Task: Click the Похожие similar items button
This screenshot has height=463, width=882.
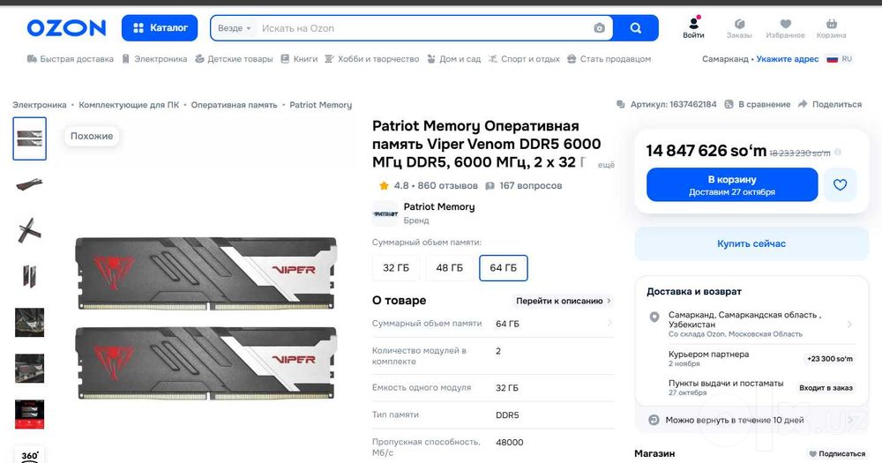Action: coord(92,136)
